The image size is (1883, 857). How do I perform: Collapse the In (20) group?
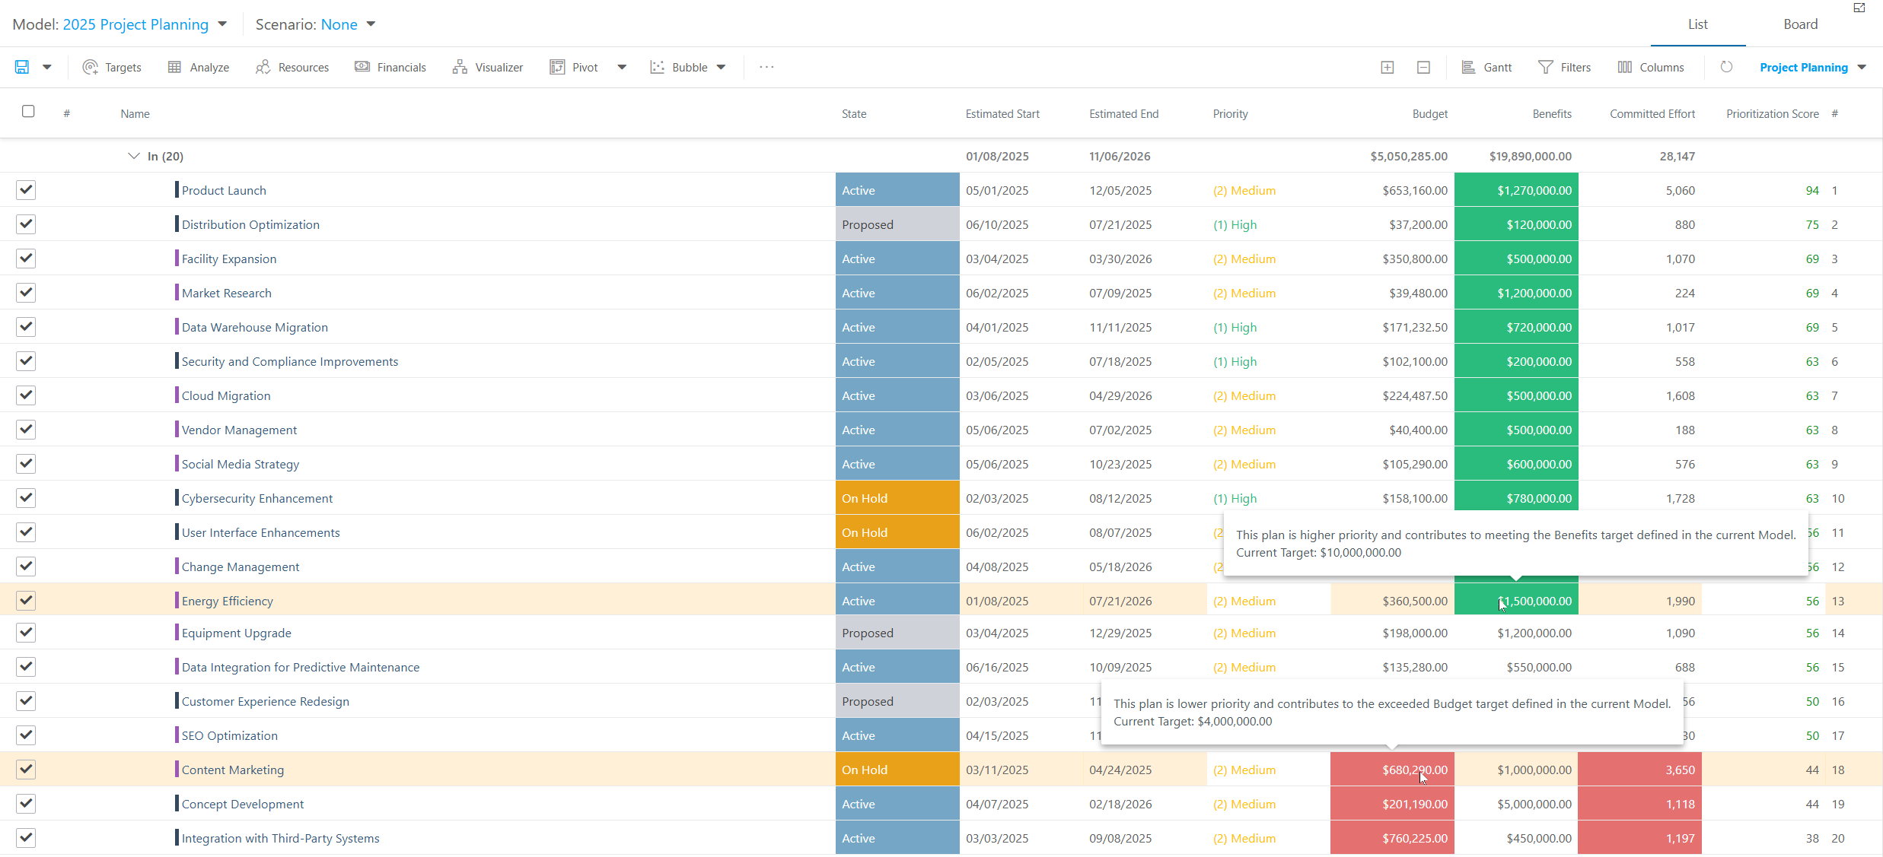[134, 156]
